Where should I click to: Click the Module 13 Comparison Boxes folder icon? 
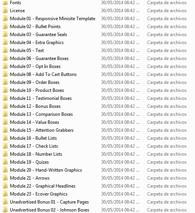(x=5, y=114)
